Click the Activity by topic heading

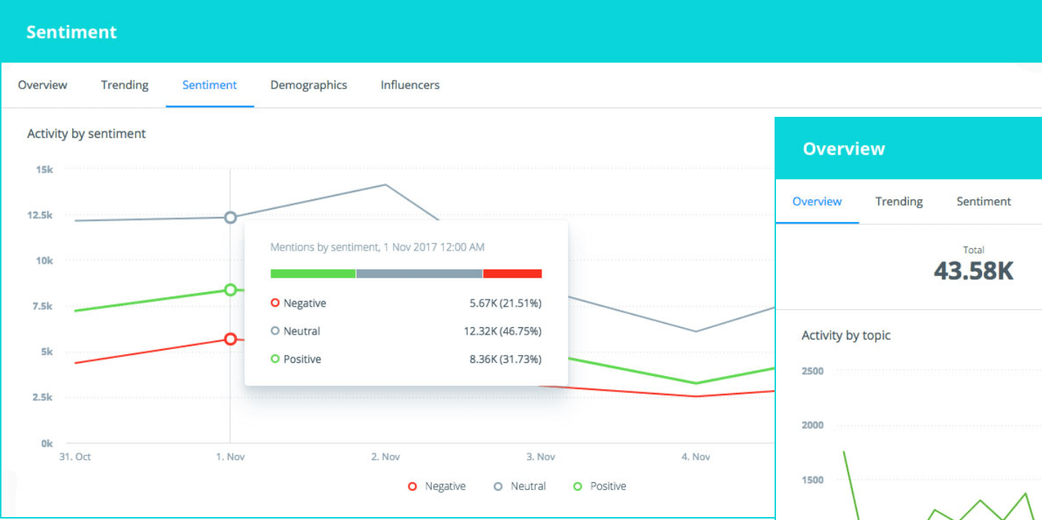point(845,335)
